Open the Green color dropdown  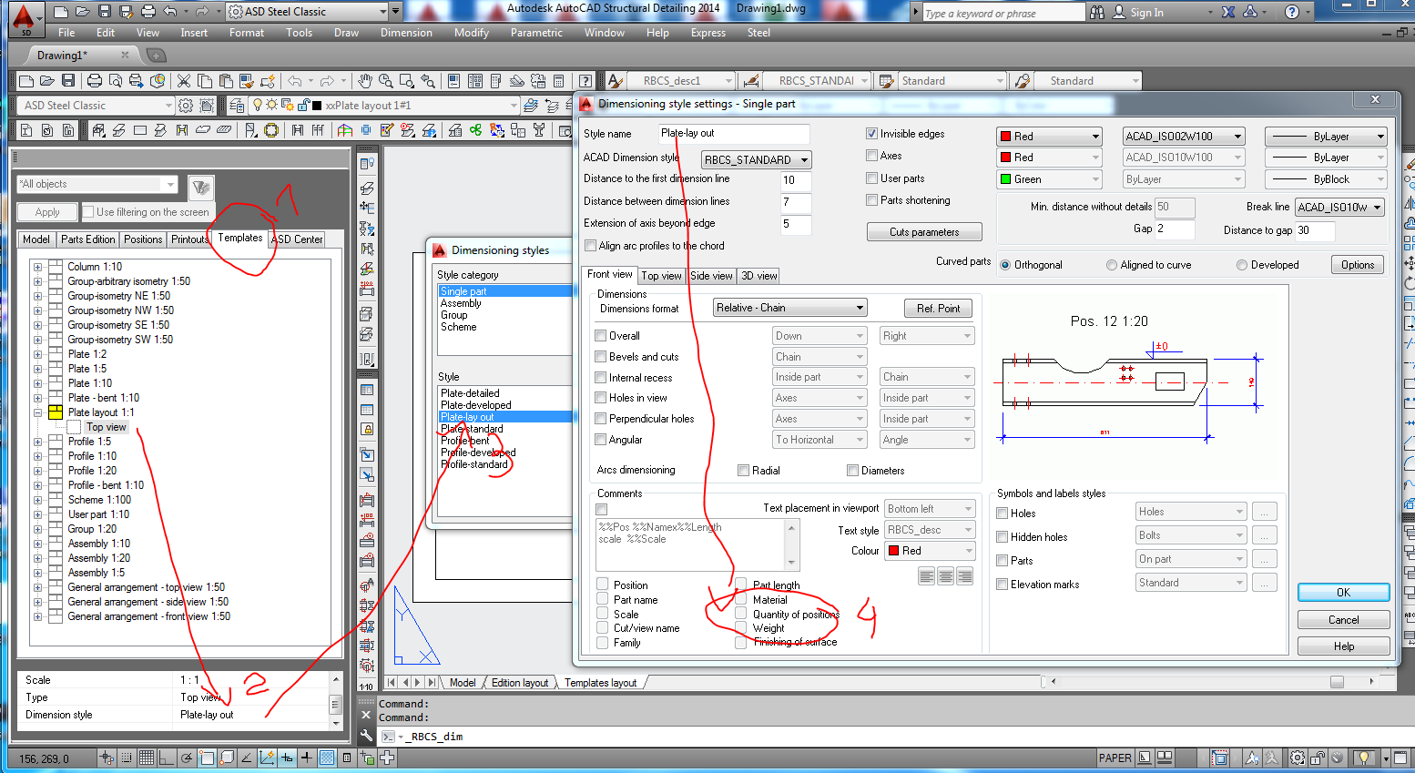(x=1049, y=179)
